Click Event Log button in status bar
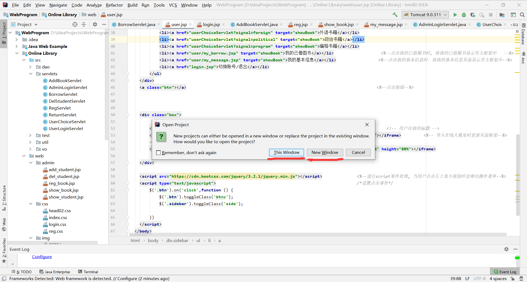 point(505,272)
